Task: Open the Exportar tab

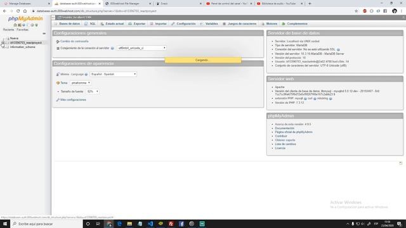Action: (137, 24)
